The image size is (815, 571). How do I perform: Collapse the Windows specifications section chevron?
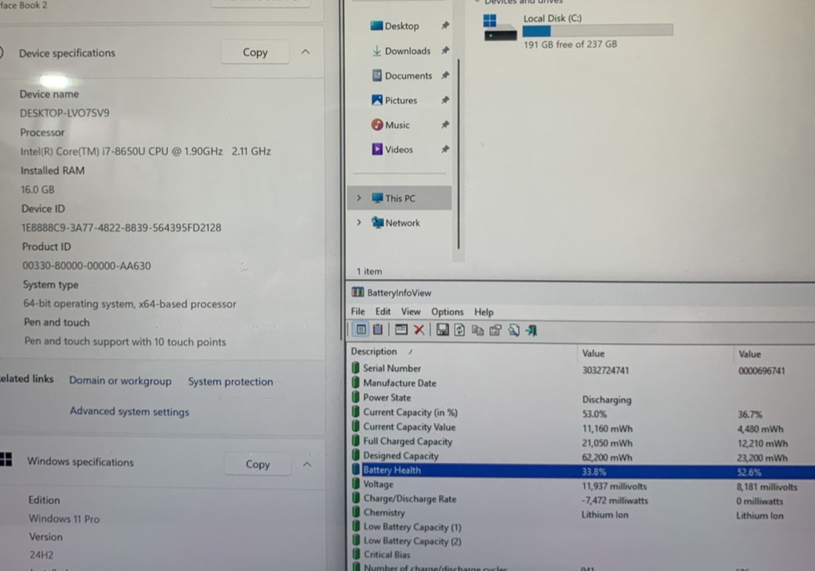307,464
